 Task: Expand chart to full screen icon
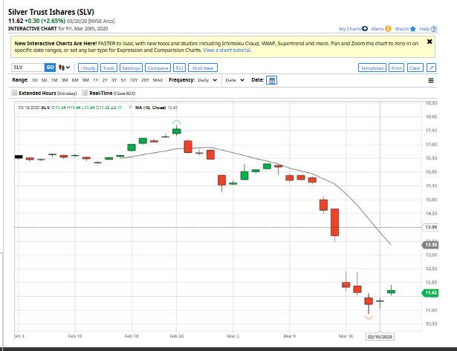point(431,68)
